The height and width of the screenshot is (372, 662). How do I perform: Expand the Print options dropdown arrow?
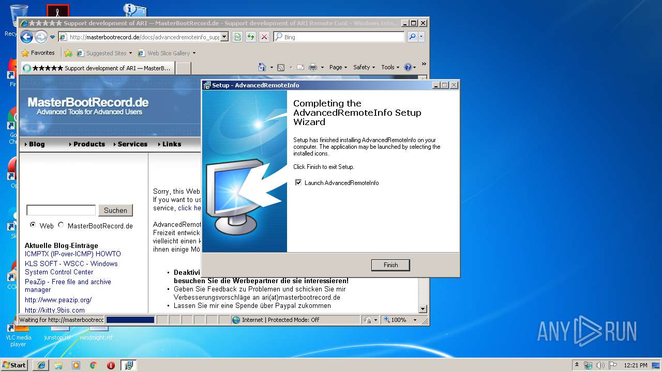[322, 67]
